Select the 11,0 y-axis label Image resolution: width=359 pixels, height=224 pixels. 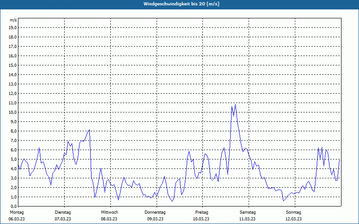coord(13,103)
